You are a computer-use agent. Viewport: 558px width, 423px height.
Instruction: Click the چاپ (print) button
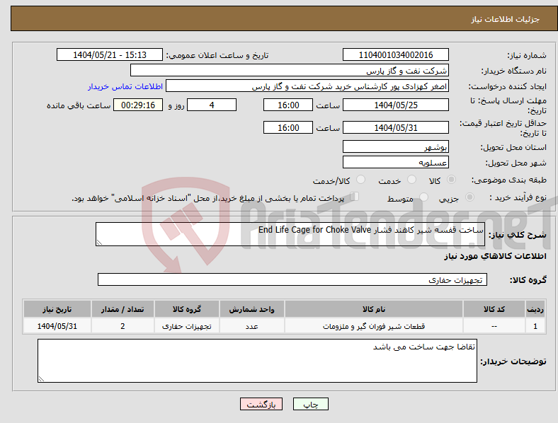click(x=310, y=404)
